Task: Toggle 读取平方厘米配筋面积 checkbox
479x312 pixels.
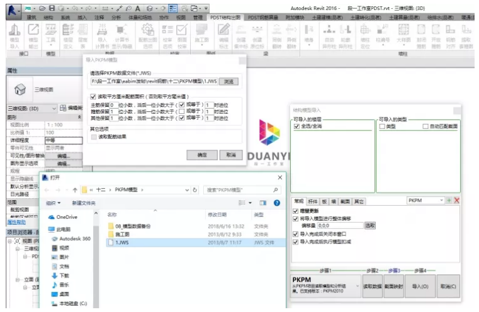Action: point(93,96)
